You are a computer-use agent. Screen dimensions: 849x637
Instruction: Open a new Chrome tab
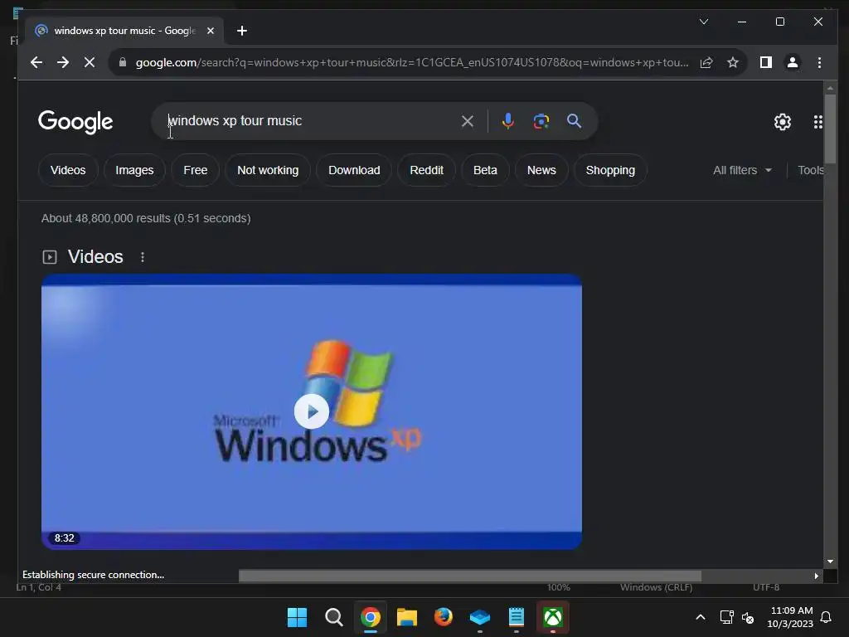click(x=242, y=31)
